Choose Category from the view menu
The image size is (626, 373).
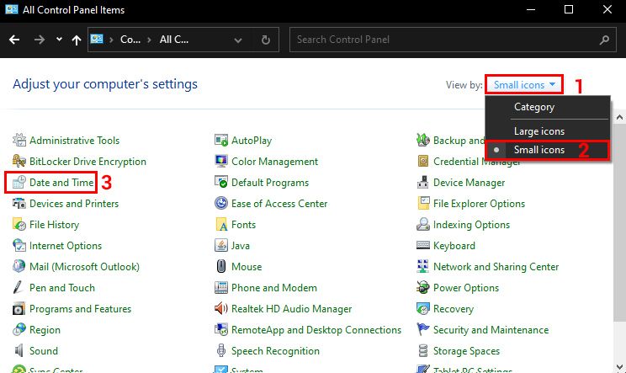tap(534, 107)
